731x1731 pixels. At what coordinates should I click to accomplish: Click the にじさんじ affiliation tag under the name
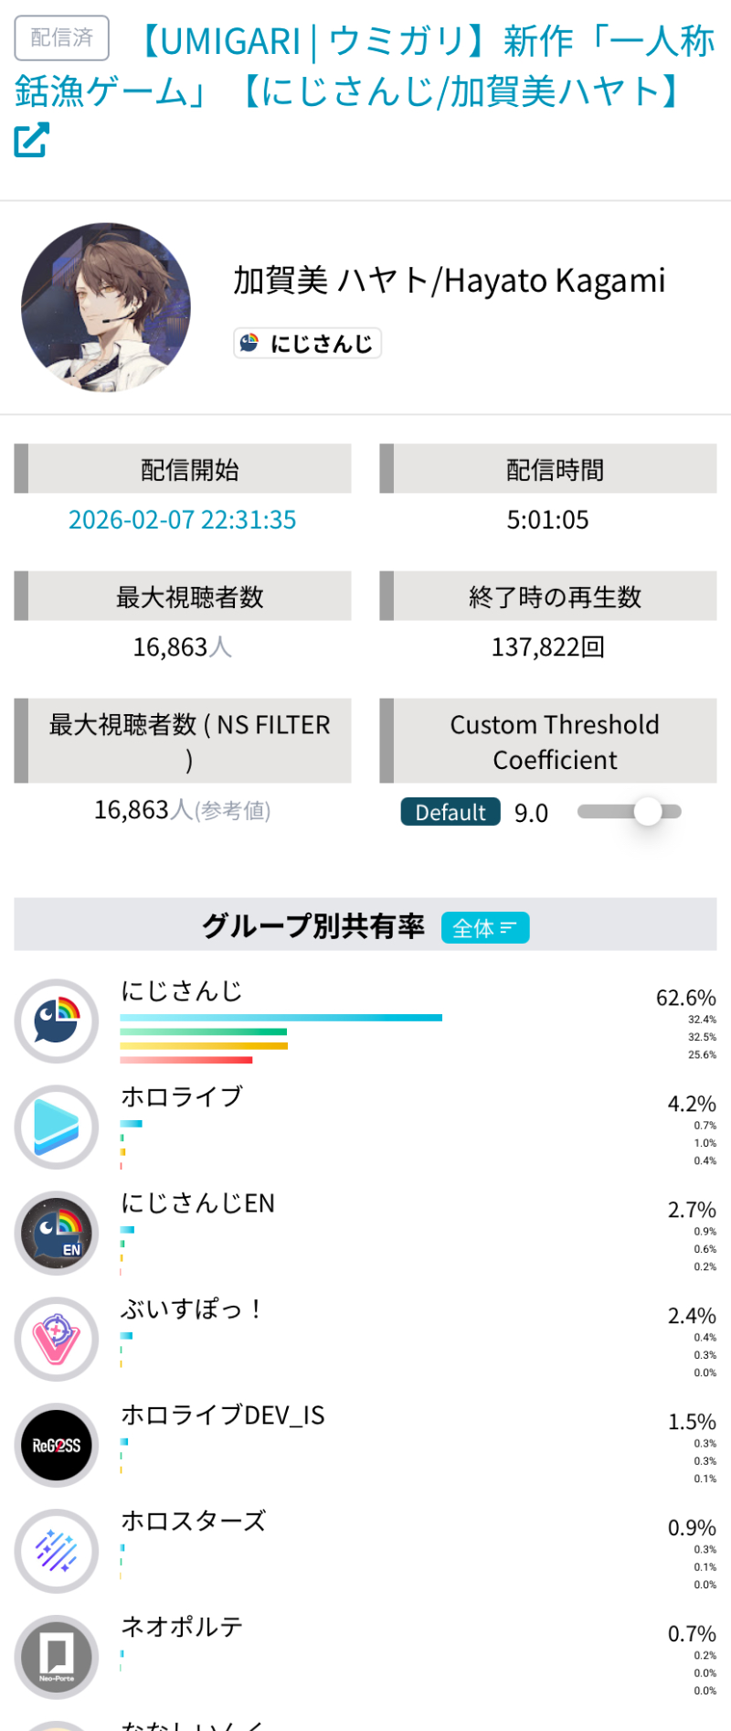(x=308, y=343)
